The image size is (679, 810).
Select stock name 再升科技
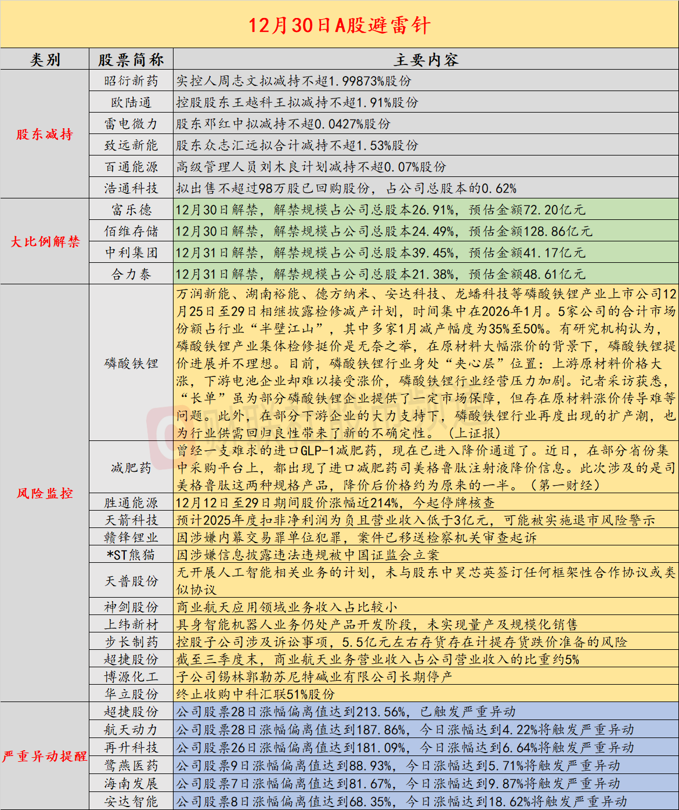click(x=131, y=747)
